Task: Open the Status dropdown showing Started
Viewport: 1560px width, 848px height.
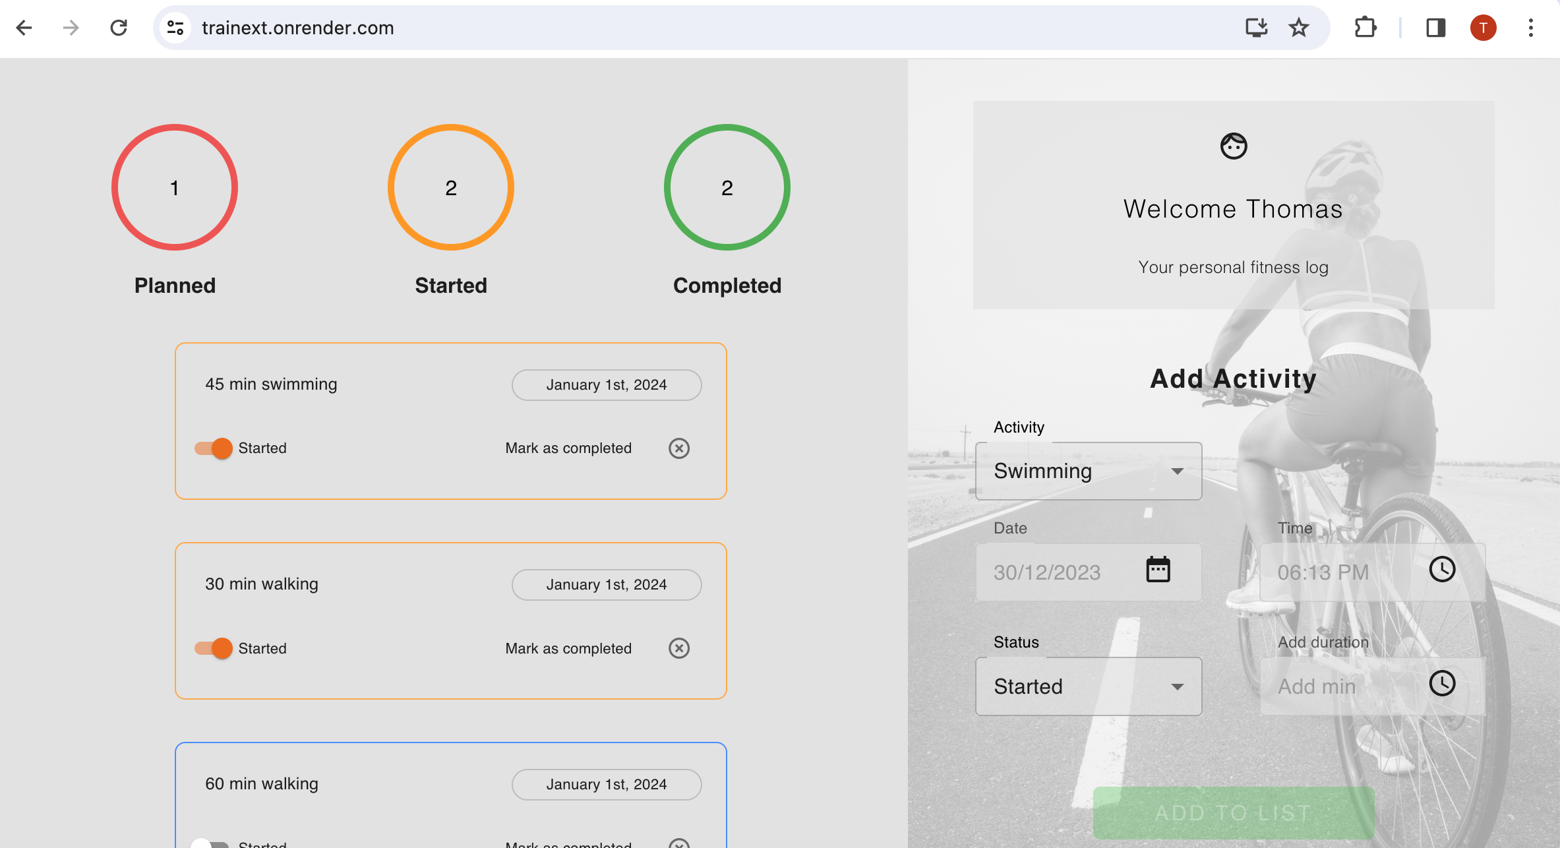Action: coord(1089,686)
